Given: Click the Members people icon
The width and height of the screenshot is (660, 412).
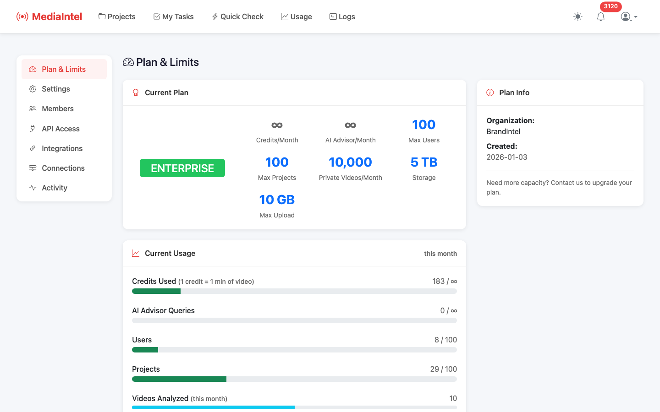Looking at the screenshot, I should point(33,108).
